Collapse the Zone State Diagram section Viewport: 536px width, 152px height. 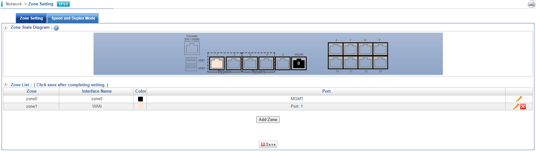pos(5,28)
